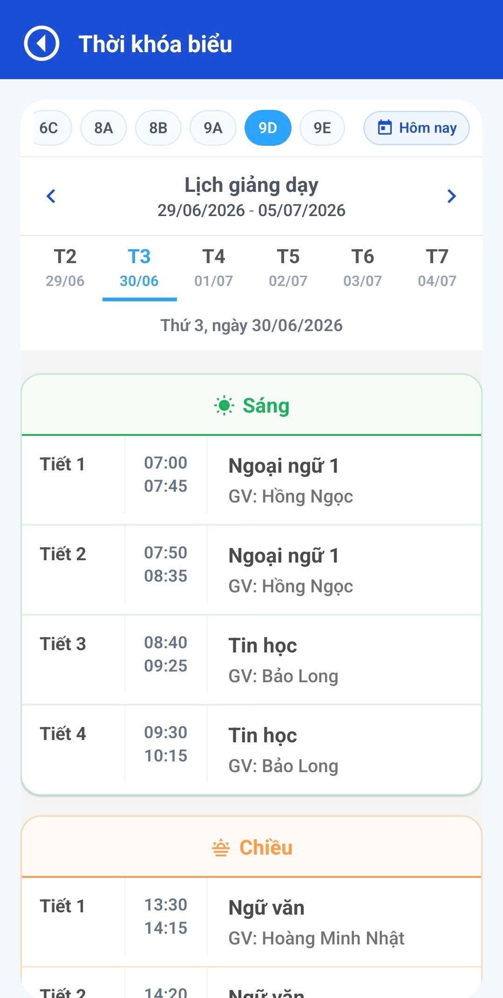Switch to T4 01/07 day tab
This screenshot has width=503, height=998.
(x=214, y=268)
